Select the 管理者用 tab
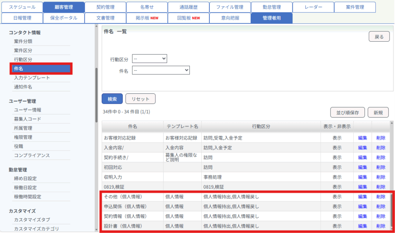This screenshot has height=233, width=395. click(x=272, y=18)
